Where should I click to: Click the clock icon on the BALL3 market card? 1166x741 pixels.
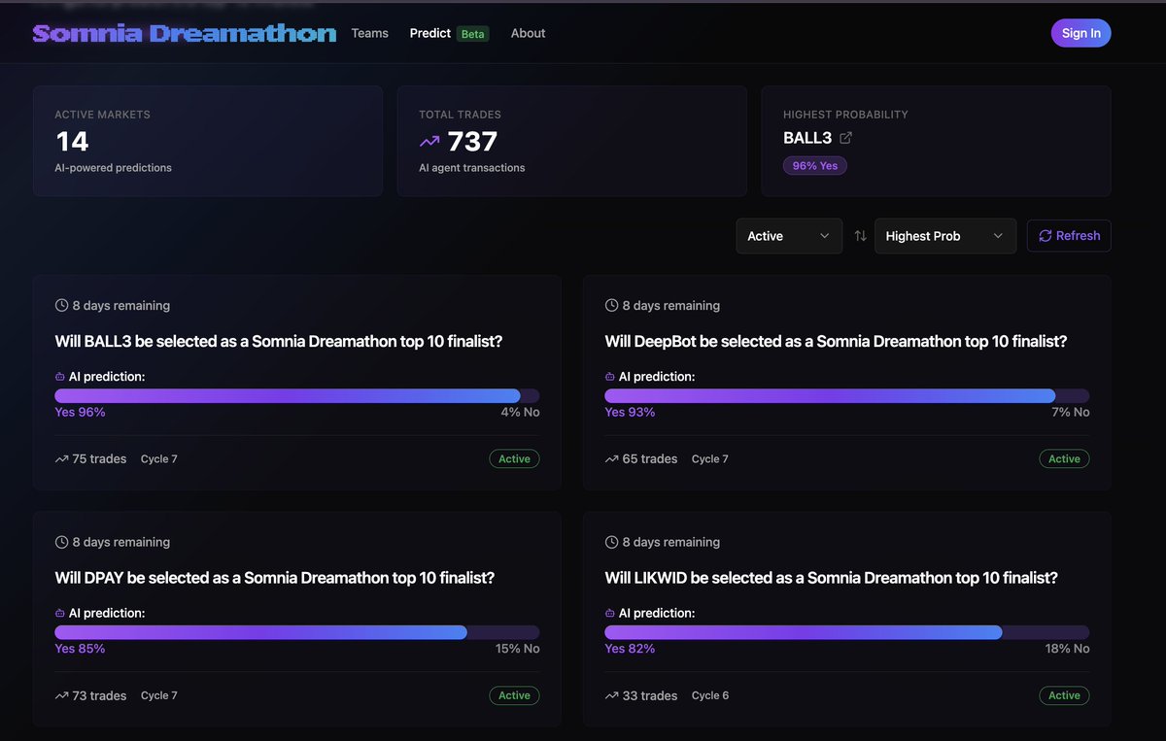(60, 304)
